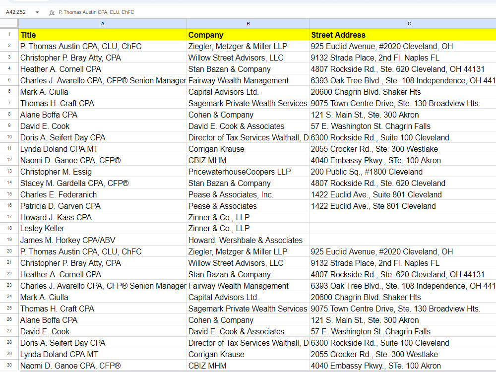Select Christopher P. Bray cell in row 21
This screenshot has width=496, height=372.
point(103,263)
